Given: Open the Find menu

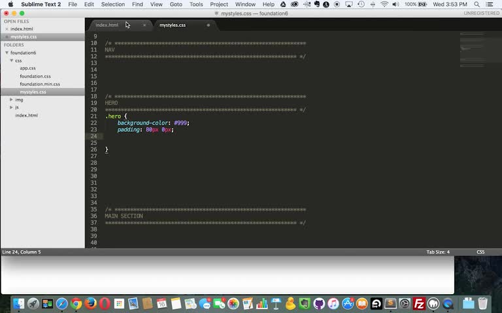Looking at the screenshot, I should click(x=138, y=4).
